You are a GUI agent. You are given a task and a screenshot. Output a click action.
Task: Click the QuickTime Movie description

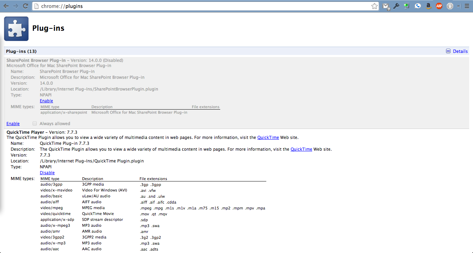[98, 214]
